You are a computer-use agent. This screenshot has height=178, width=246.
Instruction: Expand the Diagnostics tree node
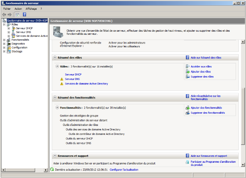(4, 44)
